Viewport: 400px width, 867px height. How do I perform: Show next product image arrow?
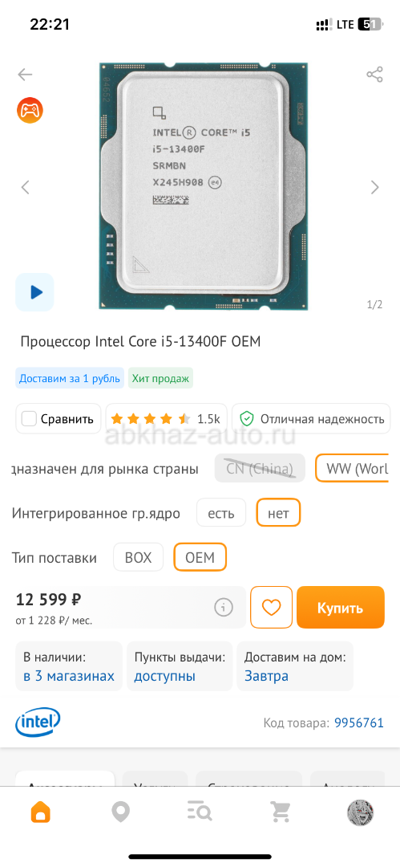click(375, 187)
